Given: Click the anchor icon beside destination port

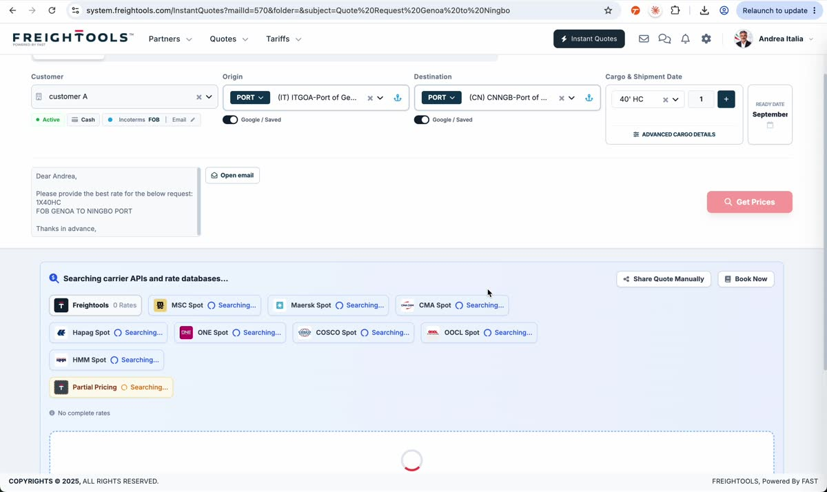Looking at the screenshot, I should (x=589, y=98).
